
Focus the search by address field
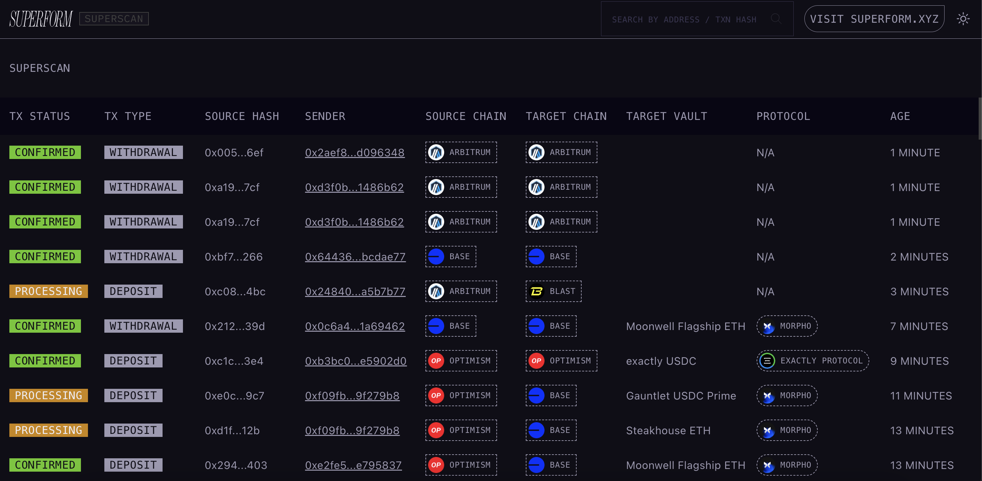684,19
